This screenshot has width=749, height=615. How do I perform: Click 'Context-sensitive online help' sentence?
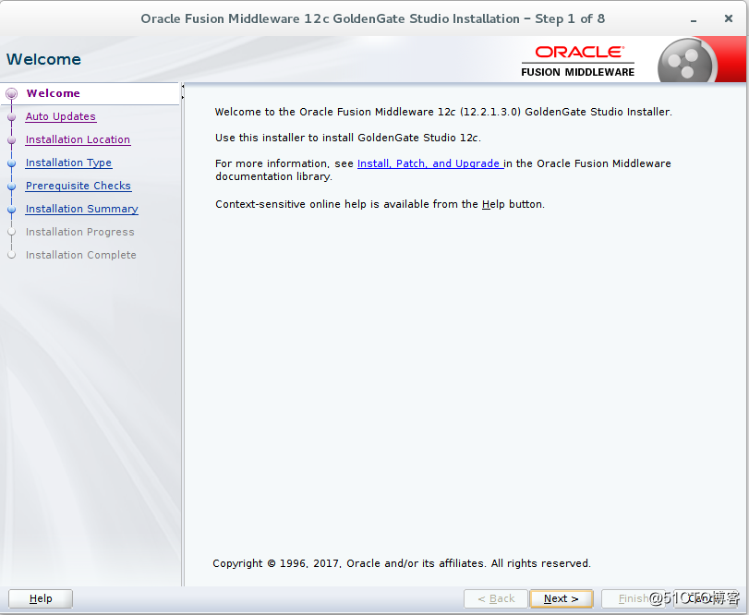click(x=380, y=204)
